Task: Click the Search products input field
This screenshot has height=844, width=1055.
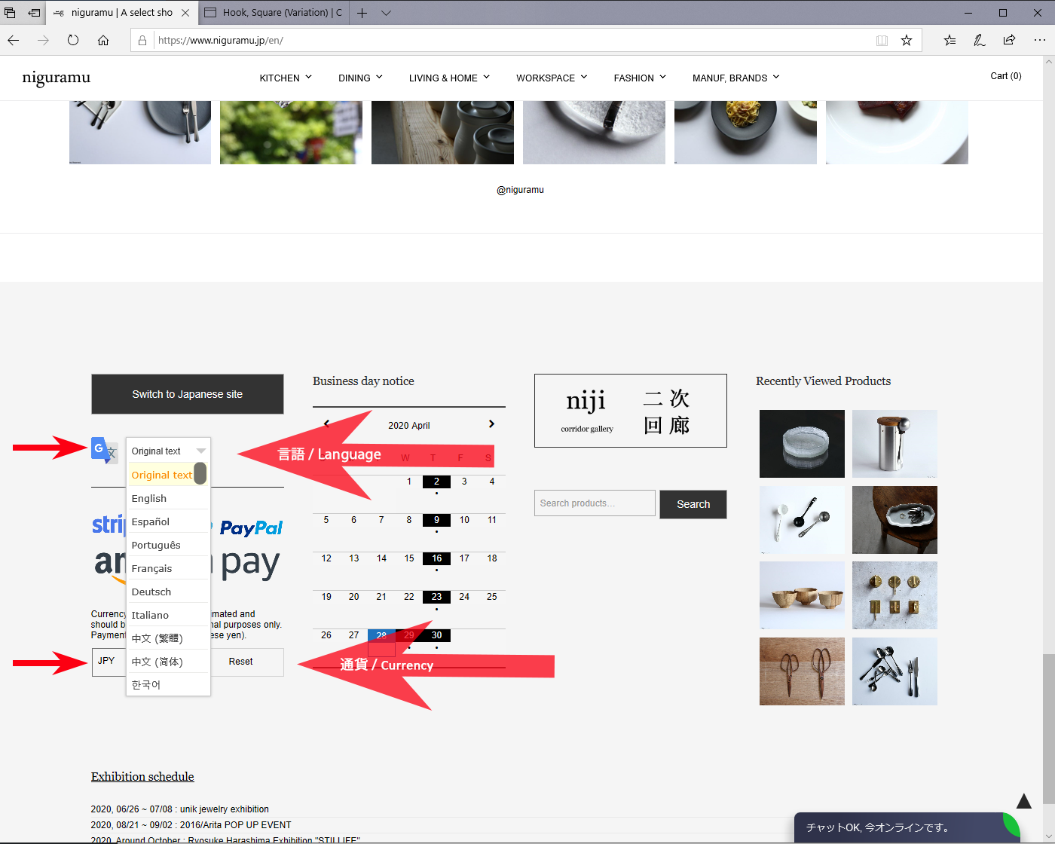Action: point(595,503)
